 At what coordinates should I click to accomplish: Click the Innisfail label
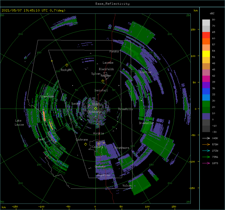(101, 90)
